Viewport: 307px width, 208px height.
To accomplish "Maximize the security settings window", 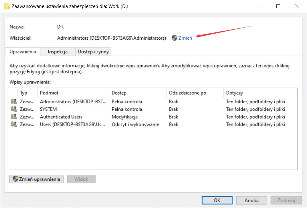I will pyautogui.click(x=278, y=6).
